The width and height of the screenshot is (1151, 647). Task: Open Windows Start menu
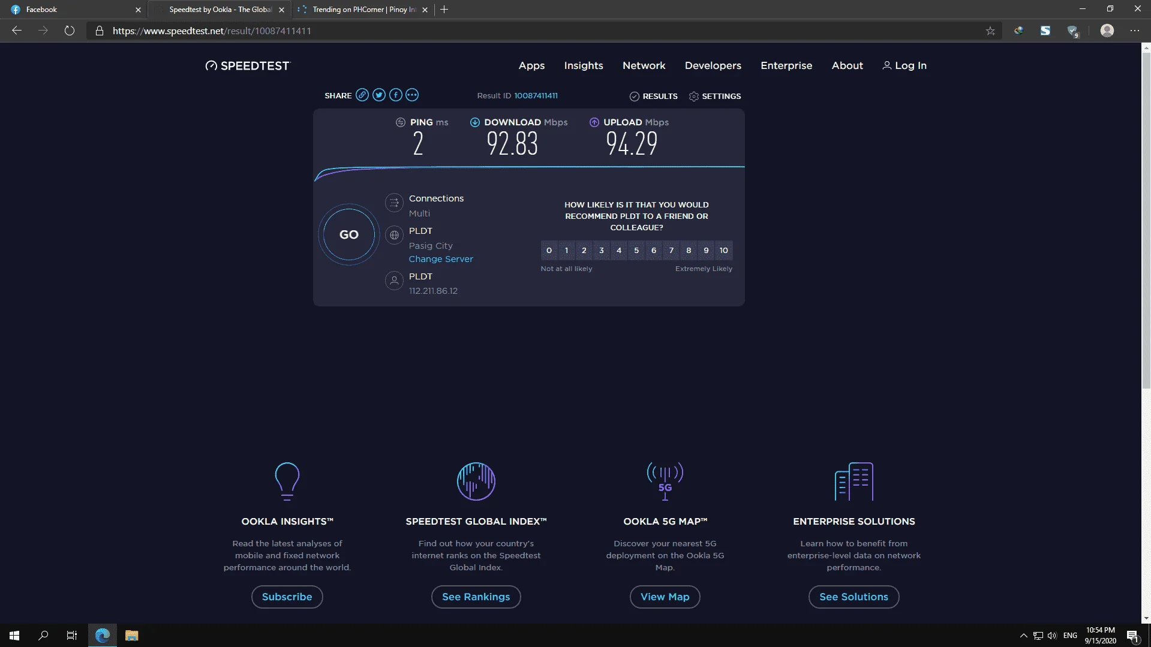(14, 636)
